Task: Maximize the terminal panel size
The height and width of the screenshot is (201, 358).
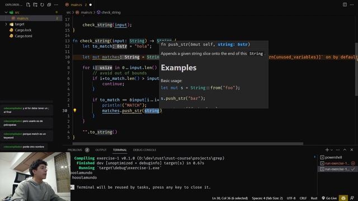Action: pyautogui.click(x=345, y=150)
